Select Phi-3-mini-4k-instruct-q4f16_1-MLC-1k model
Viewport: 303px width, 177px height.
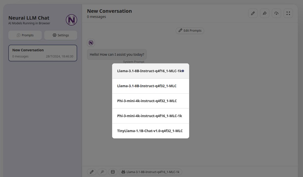click(150, 116)
